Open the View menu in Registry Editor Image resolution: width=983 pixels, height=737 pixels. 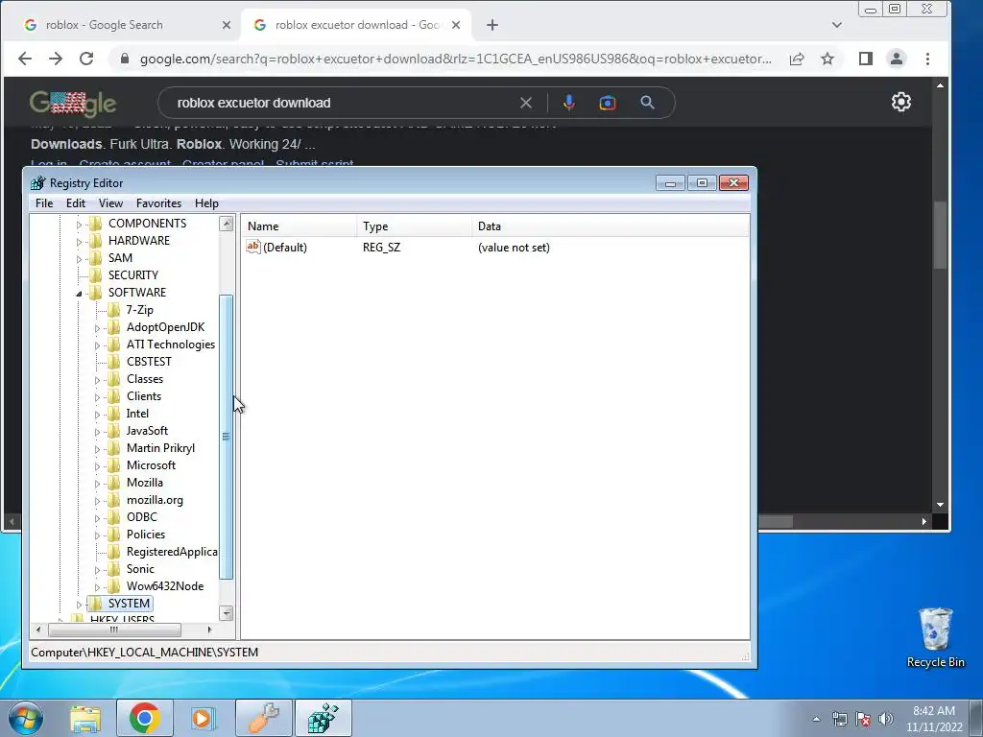[x=110, y=203]
